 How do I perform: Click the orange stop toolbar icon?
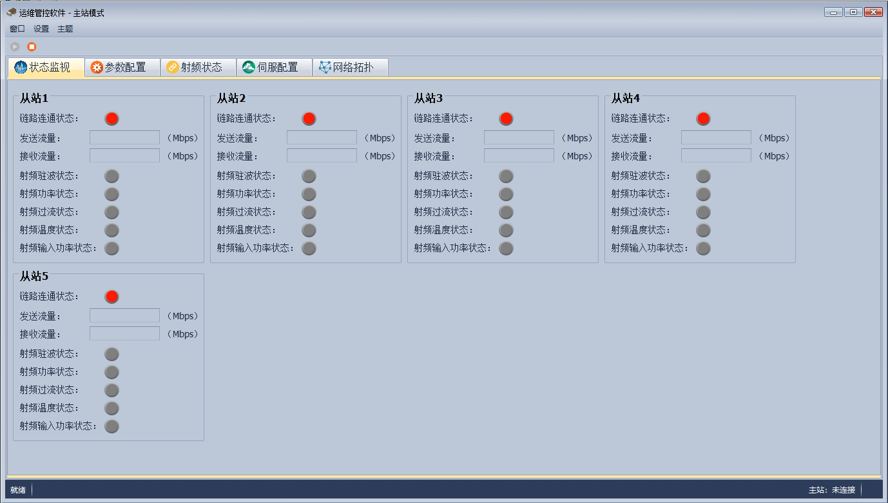click(32, 46)
